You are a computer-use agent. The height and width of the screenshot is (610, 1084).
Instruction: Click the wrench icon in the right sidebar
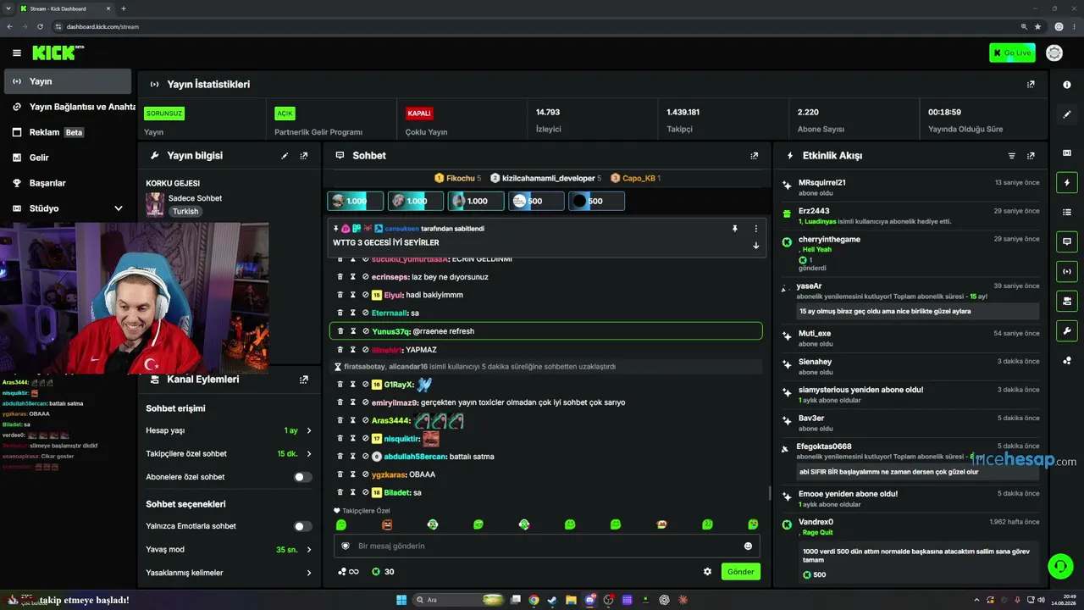pos(1067,330)
